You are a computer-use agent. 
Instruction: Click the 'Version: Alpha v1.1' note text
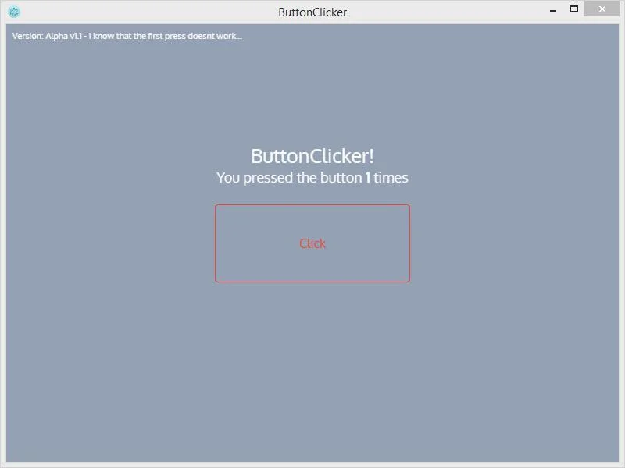click(127, 36)
